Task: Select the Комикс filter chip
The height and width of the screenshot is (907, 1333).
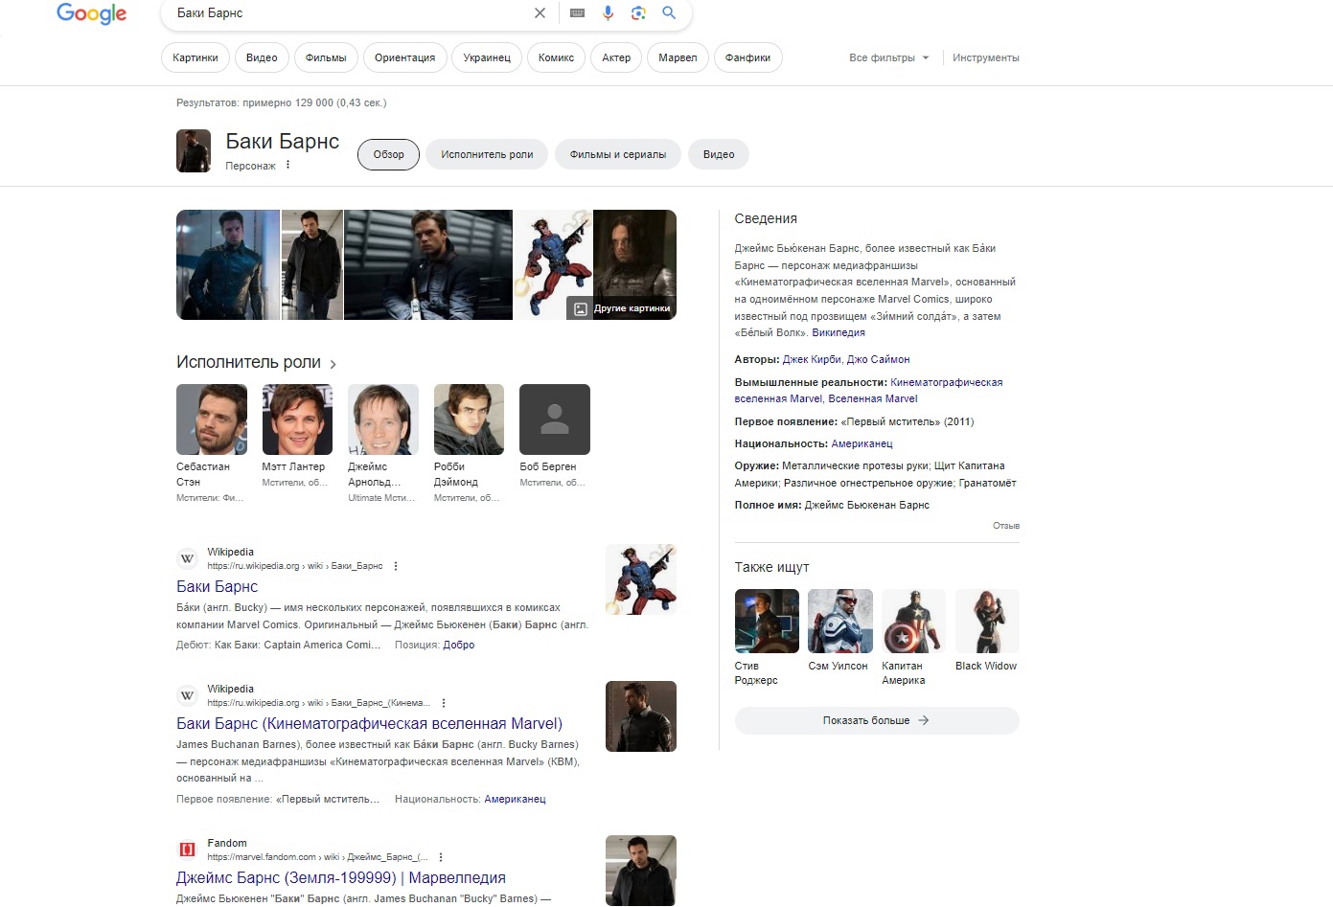Action: (x=556, y=57)
